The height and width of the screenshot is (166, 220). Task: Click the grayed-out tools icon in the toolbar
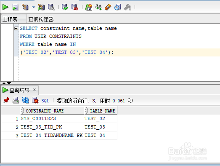coord(127,7)
